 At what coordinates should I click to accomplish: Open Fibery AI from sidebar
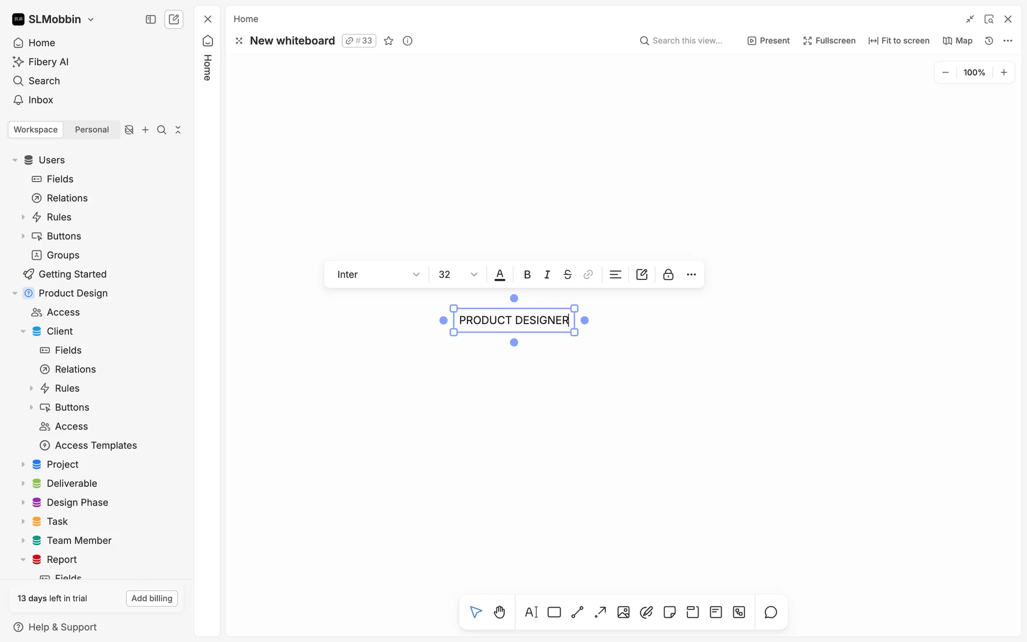coord(48,62)
